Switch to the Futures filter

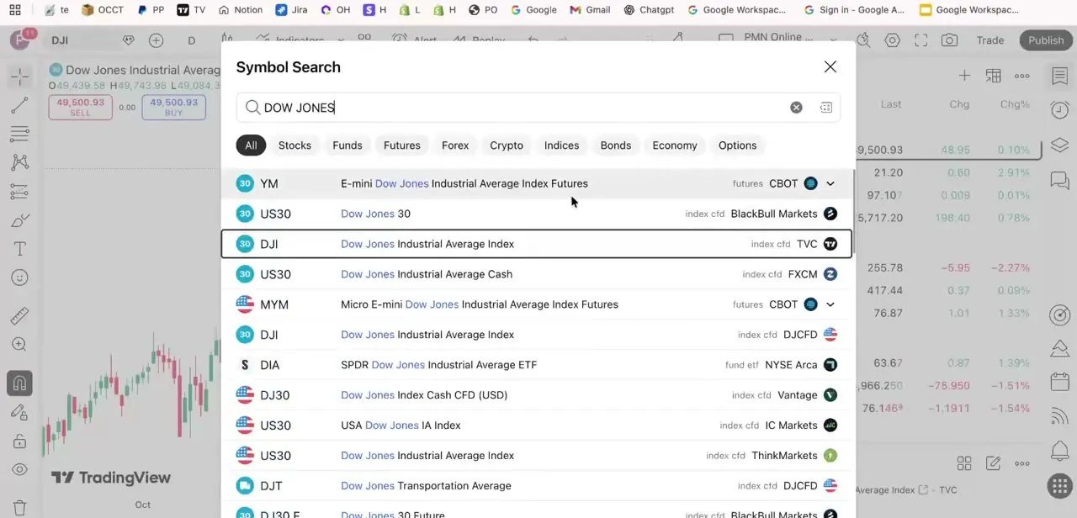(402, 145)
